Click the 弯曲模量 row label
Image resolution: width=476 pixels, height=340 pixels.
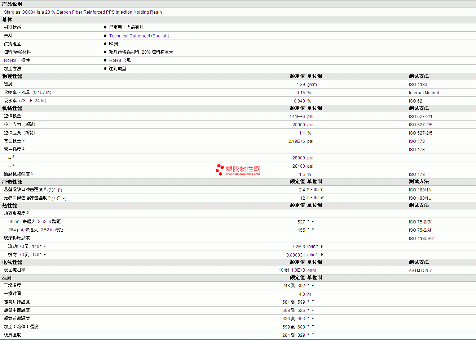[13, 141]
